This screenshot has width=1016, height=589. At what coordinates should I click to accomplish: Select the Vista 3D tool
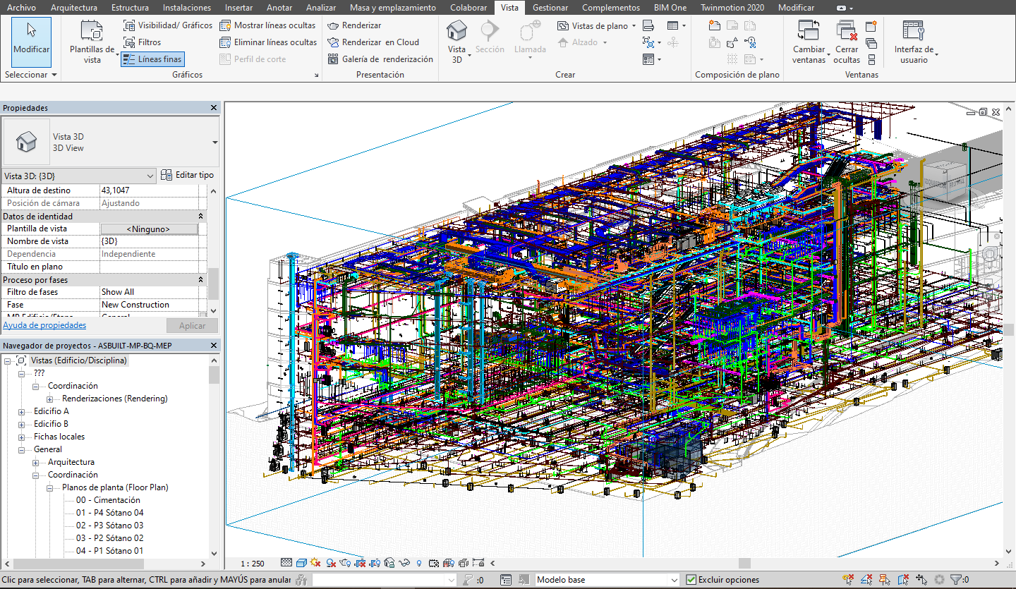pos(457,35)
